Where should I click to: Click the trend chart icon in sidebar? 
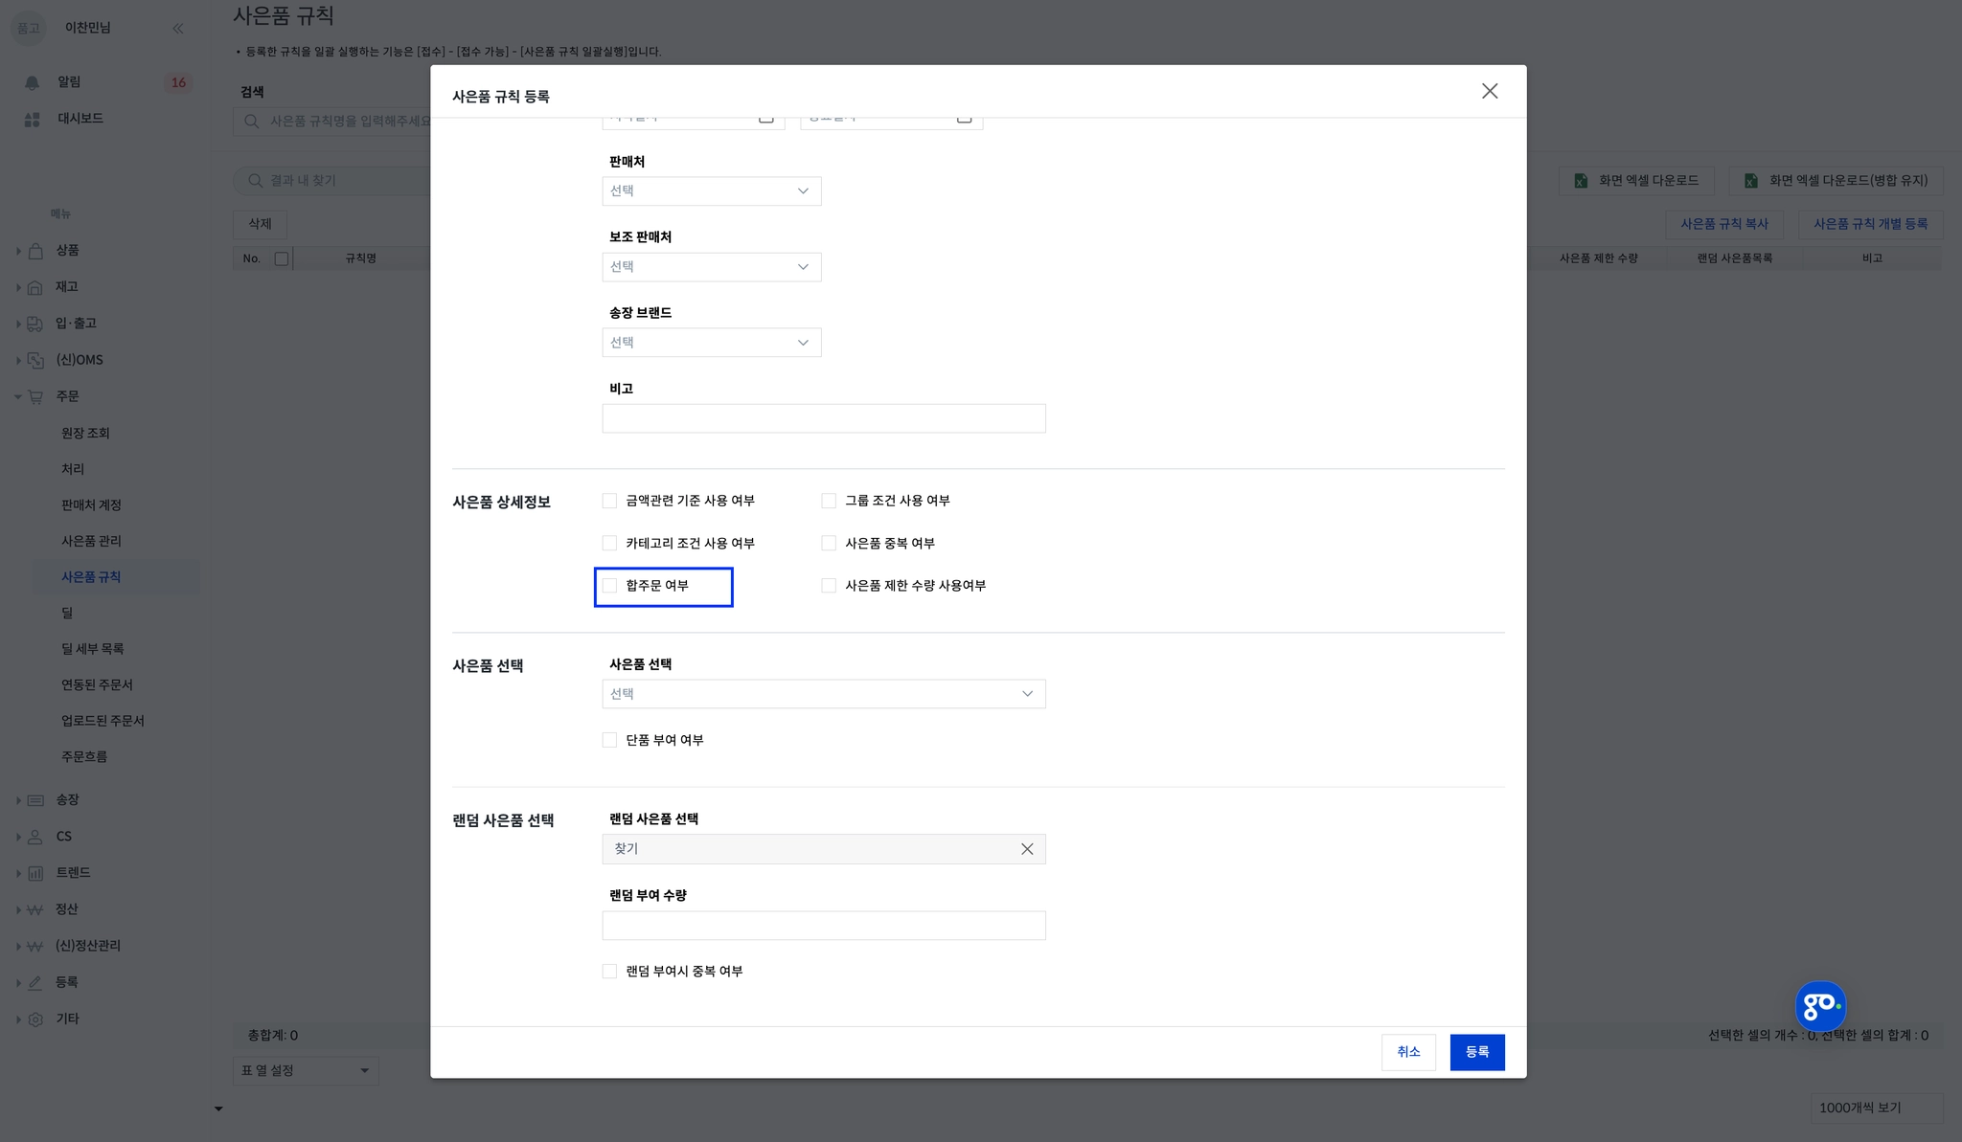(x=35, y=873)
